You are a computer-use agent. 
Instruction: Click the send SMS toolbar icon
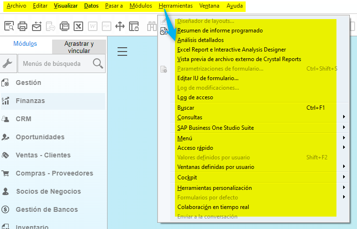(50, 26)
